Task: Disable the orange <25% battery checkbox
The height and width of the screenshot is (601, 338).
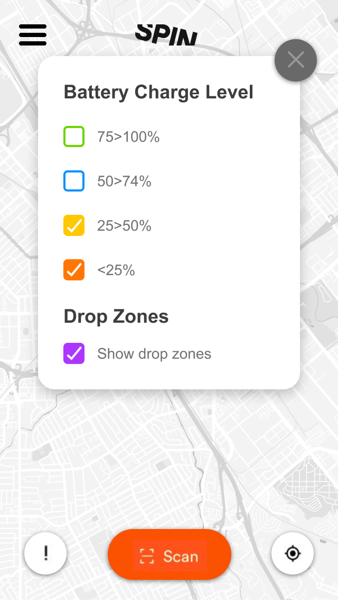Action: [x=74, y=270]
